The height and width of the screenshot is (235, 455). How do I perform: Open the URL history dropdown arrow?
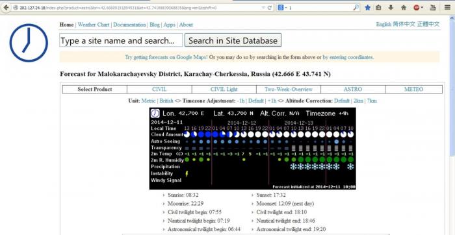[263, 8]
